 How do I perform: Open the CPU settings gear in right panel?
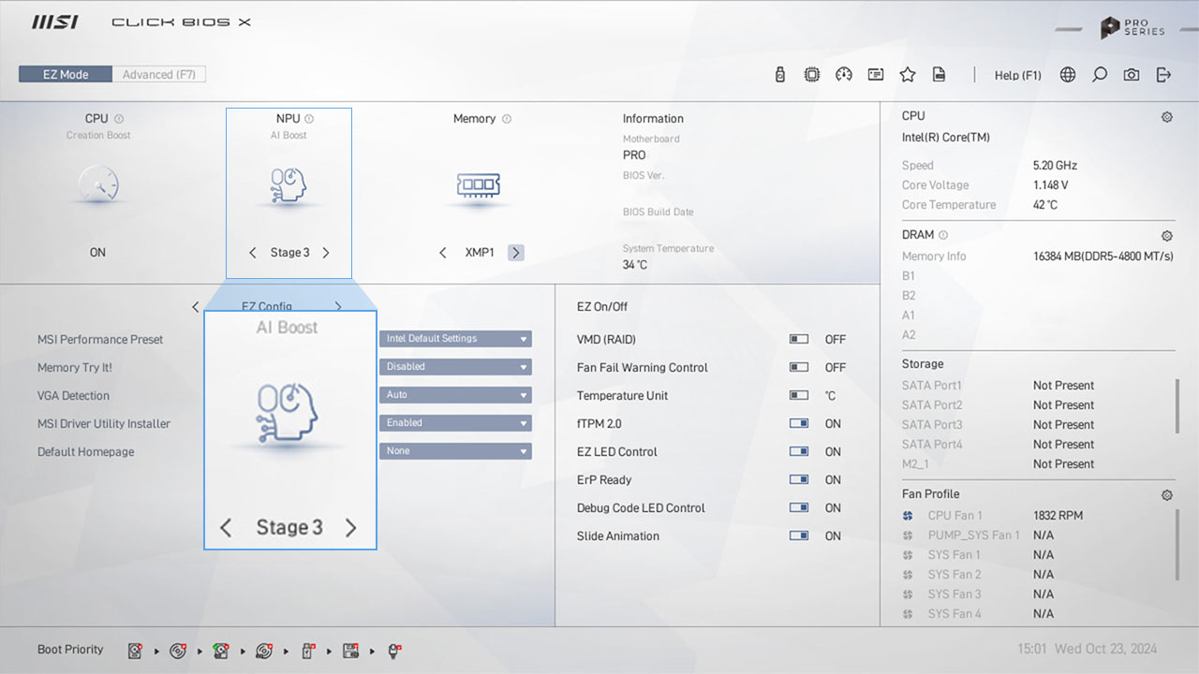[x=1166, y=117]
